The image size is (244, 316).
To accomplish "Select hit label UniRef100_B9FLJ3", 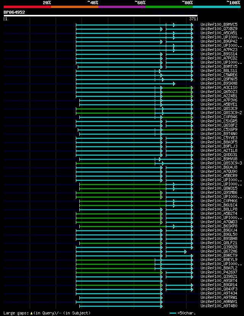I will click(x=219, y=146).
